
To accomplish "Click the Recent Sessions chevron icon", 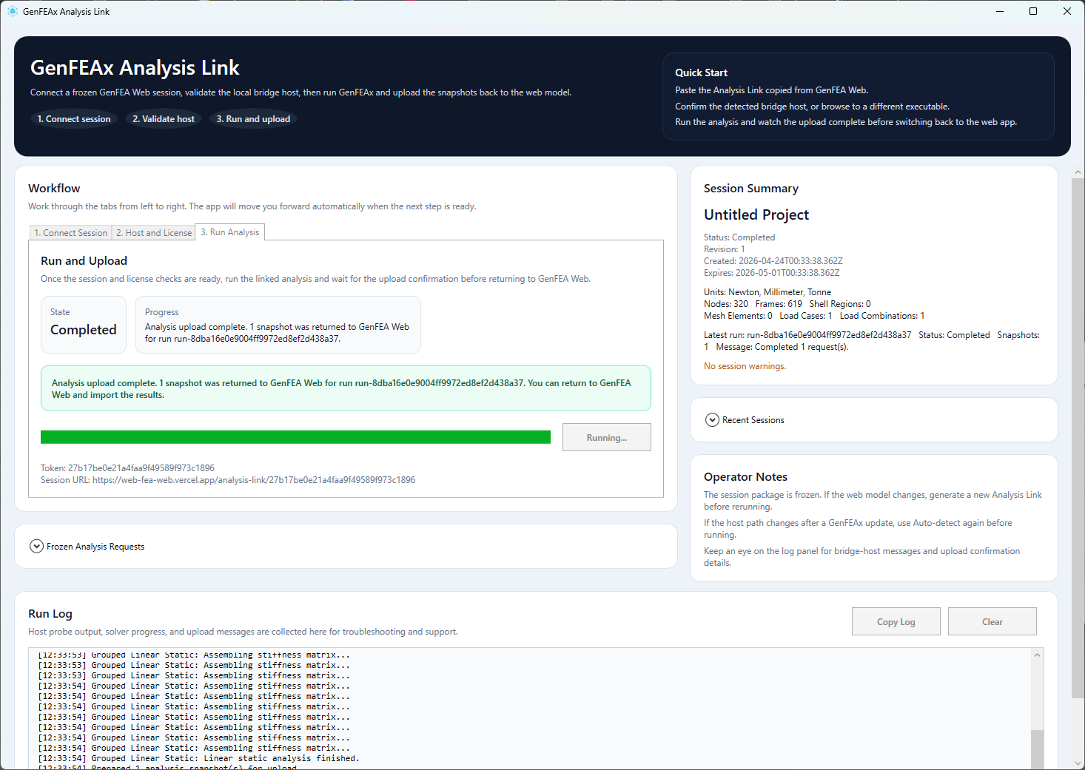I will click(711, 419).
